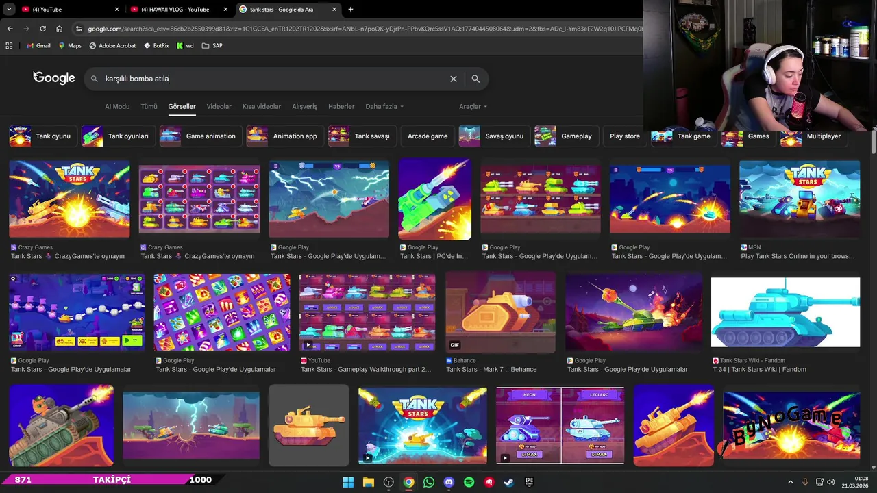Open 'Tank Stars | PC'de İn...' link
This screenshot has height=493, width=877.
(x=435, y=256)
